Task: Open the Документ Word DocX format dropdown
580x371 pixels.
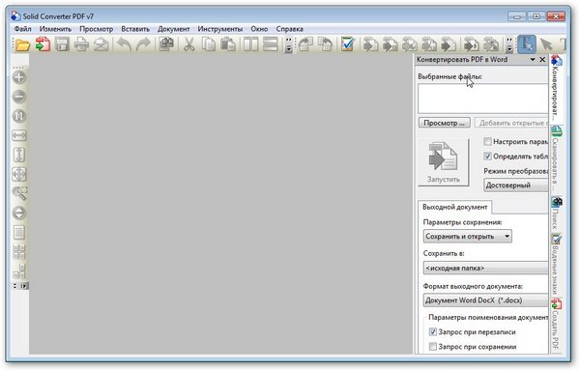Action: (x=485, y=300)
